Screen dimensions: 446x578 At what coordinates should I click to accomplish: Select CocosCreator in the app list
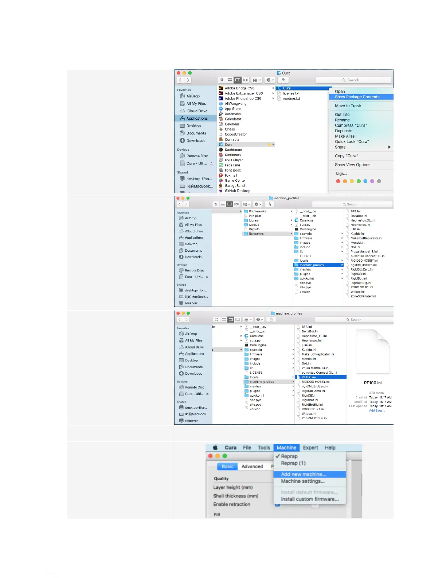[236, 134]
